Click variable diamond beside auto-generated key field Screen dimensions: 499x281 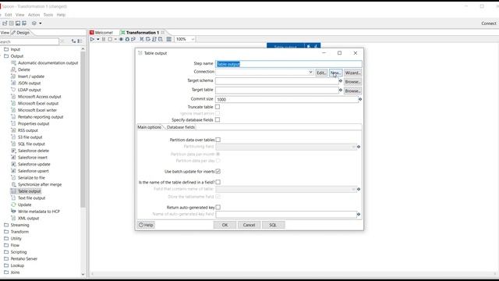[359, 214]
